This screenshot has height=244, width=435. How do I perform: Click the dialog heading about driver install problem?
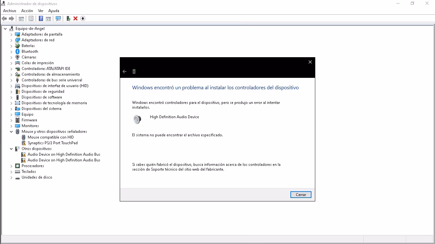pos(215,88)
